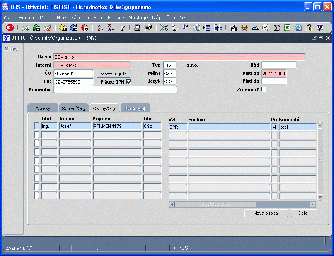
Task: Click the vertical scrollbar up arrow
Action: click(320, 125)
